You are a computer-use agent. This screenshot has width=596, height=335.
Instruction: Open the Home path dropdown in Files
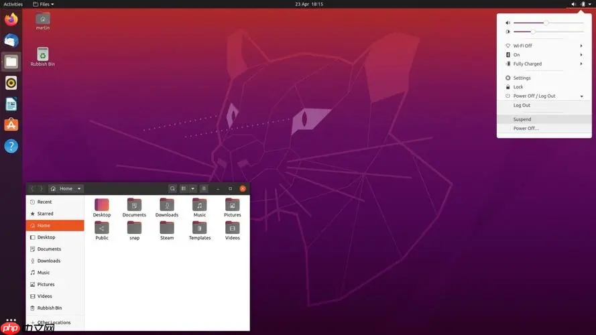79,188
